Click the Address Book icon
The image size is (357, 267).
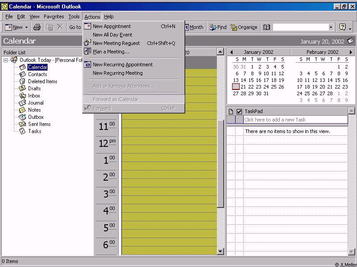tap(266, 27)
